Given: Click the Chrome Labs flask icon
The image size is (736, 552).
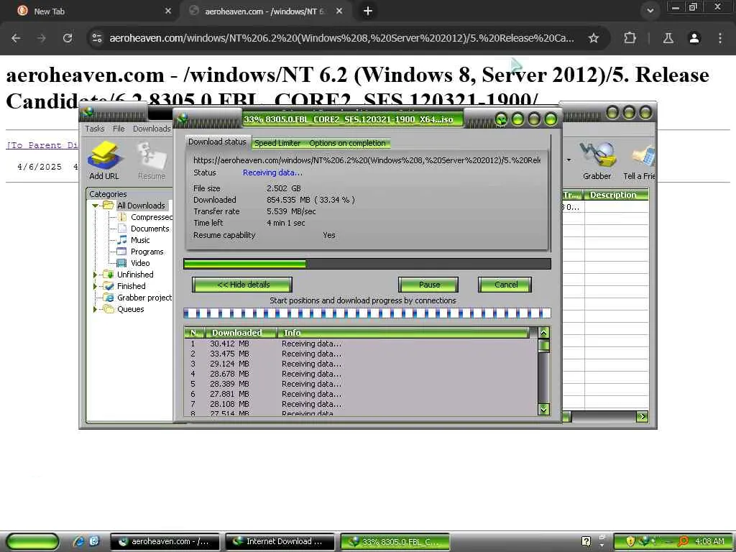Looking at the screenshot, I should point(668,38).
